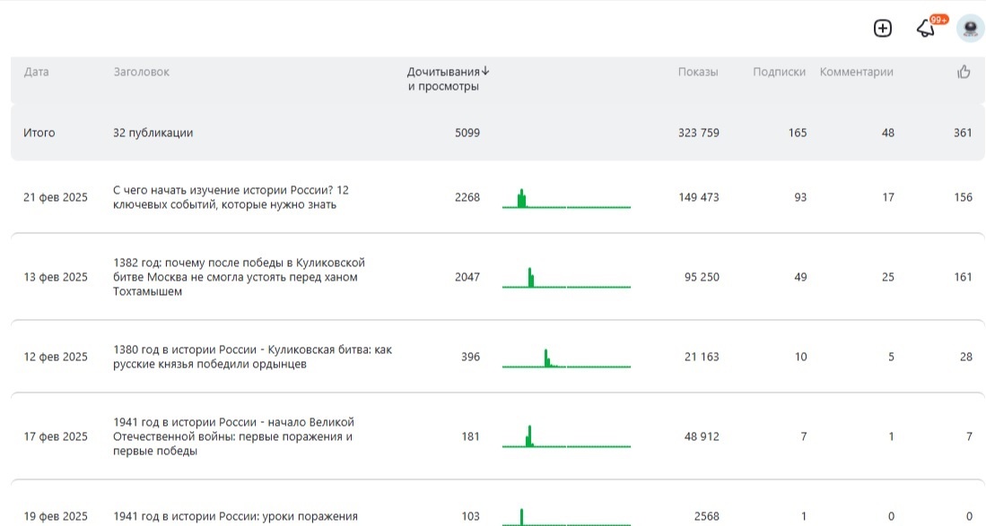Click the '32 публикации' total label

153,134
